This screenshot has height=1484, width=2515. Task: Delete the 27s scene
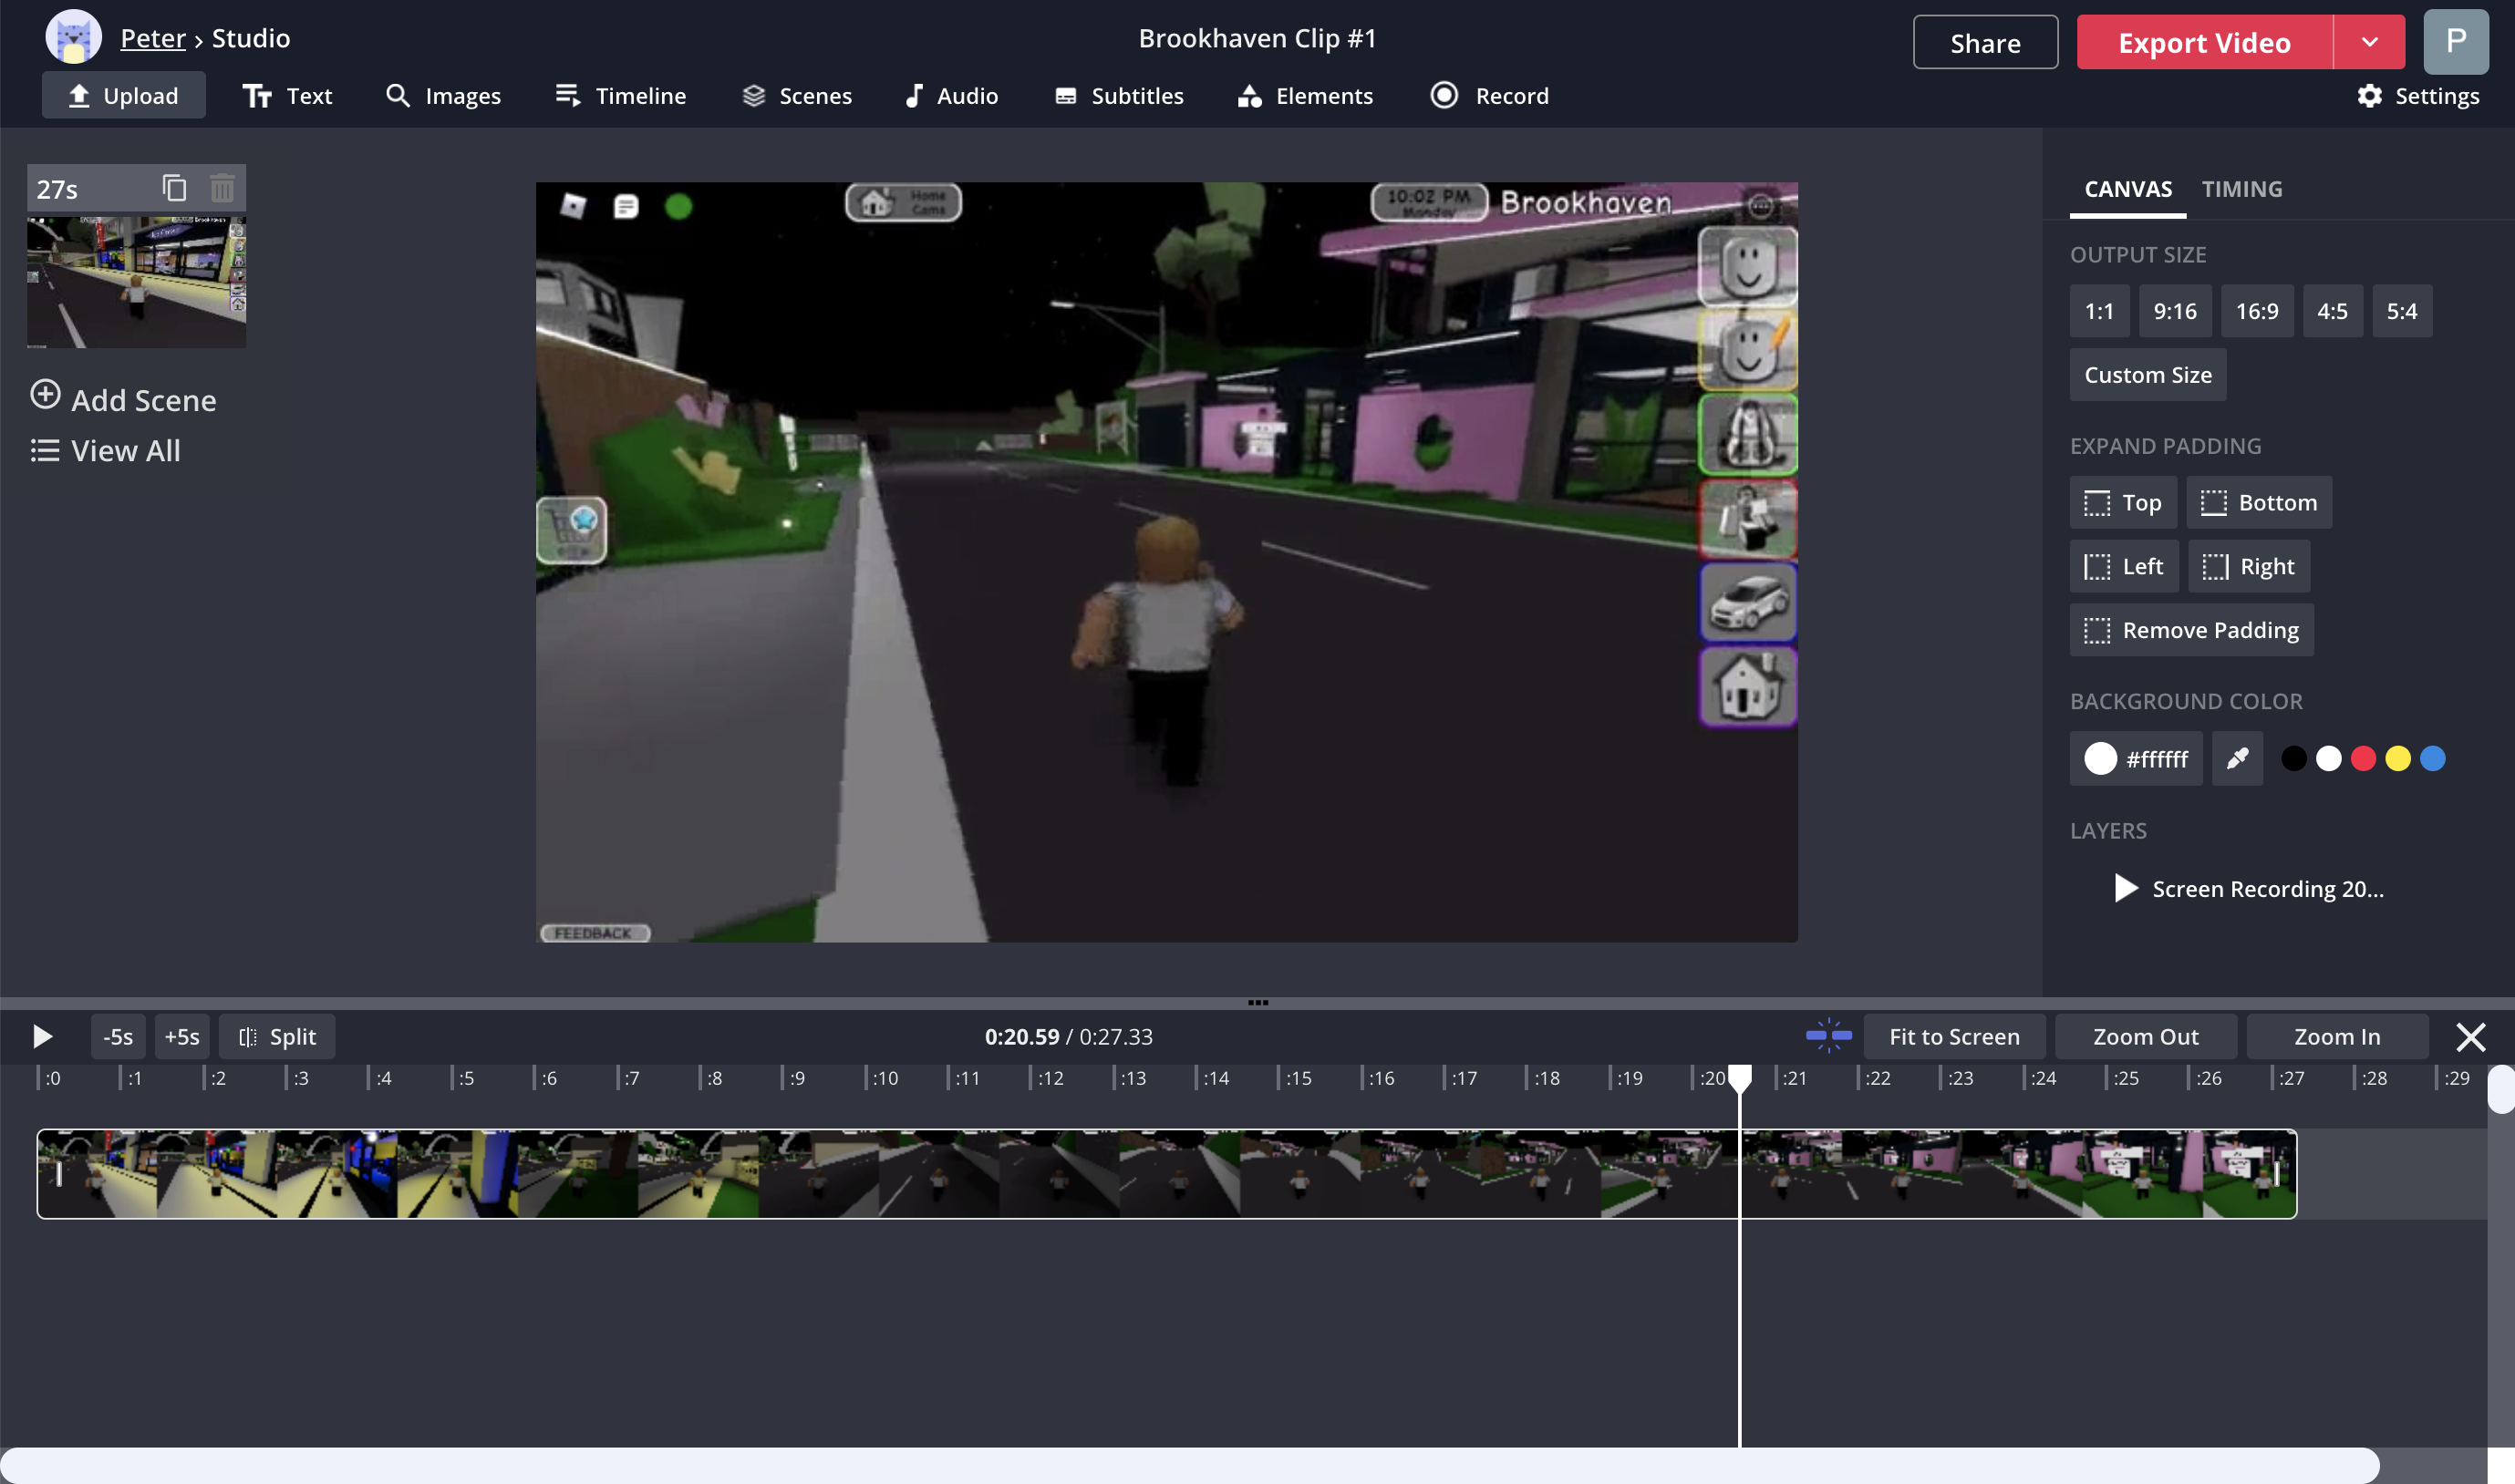[x=221, y=187]
